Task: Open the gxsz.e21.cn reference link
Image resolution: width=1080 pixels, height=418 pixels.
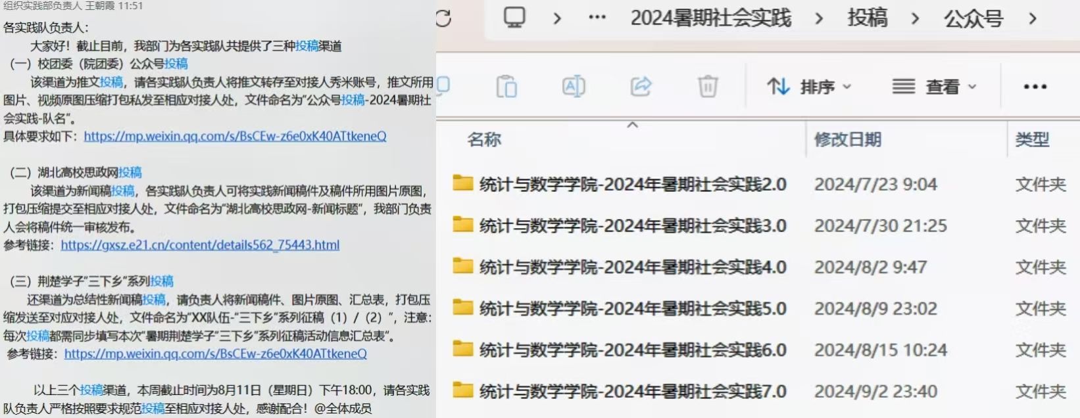Action: click(x=200, y=245)
